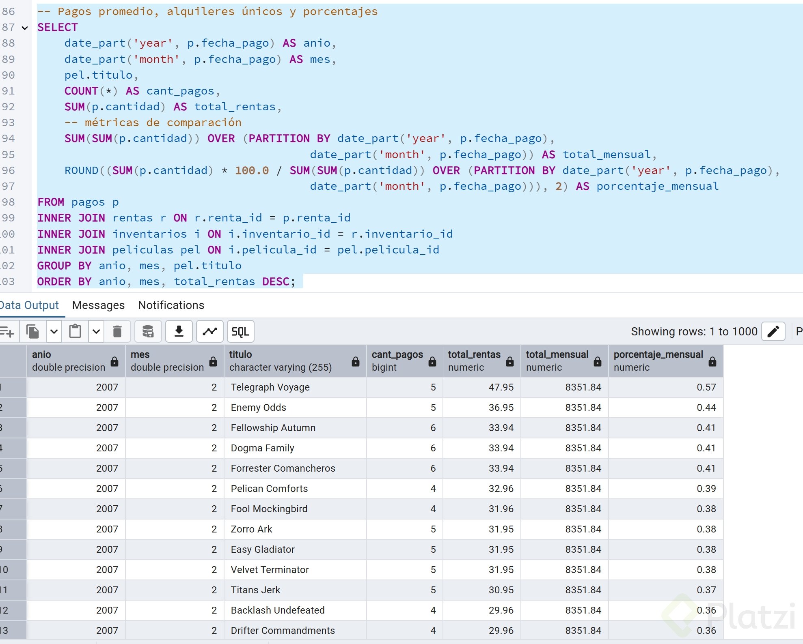Viewport: 803px width, 644px height.
Task: Click the Delete row trash icon
Action: pyautogui.click(x=117, y=332)
